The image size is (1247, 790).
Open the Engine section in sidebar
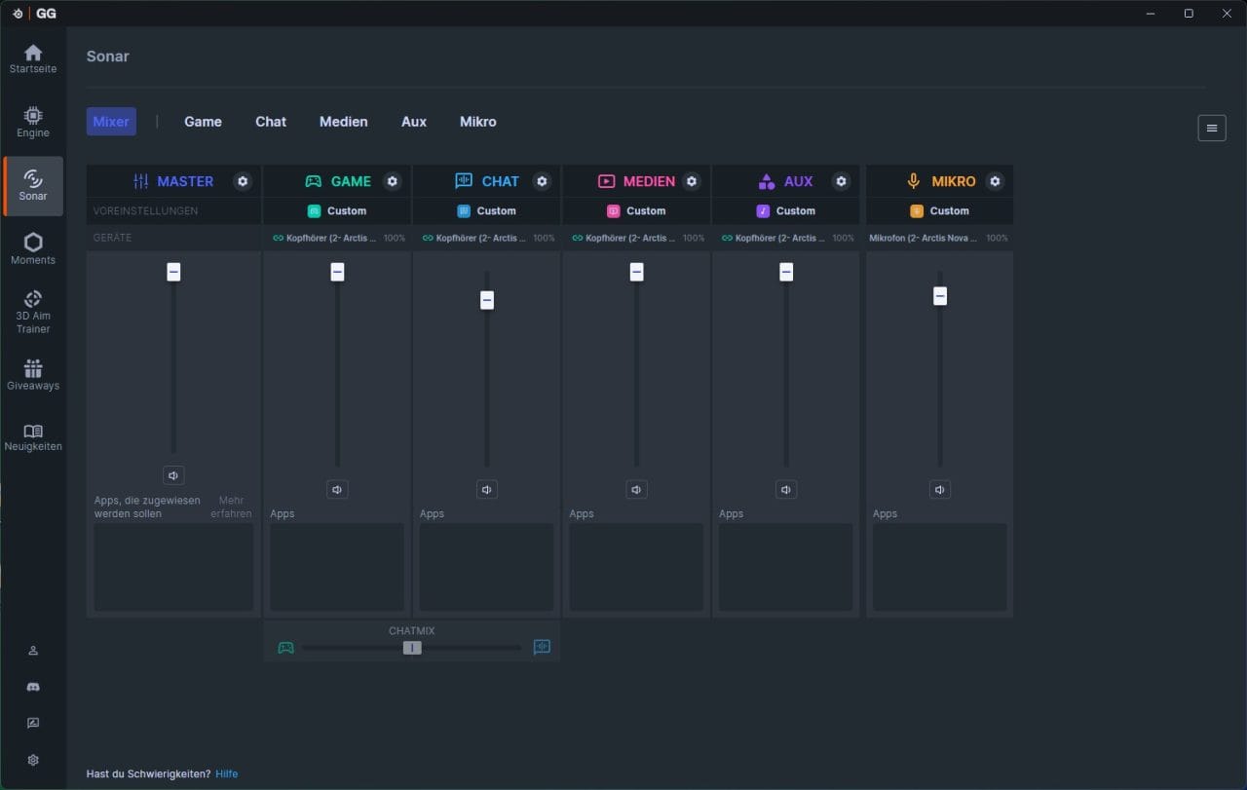click(x=33, y=122)
